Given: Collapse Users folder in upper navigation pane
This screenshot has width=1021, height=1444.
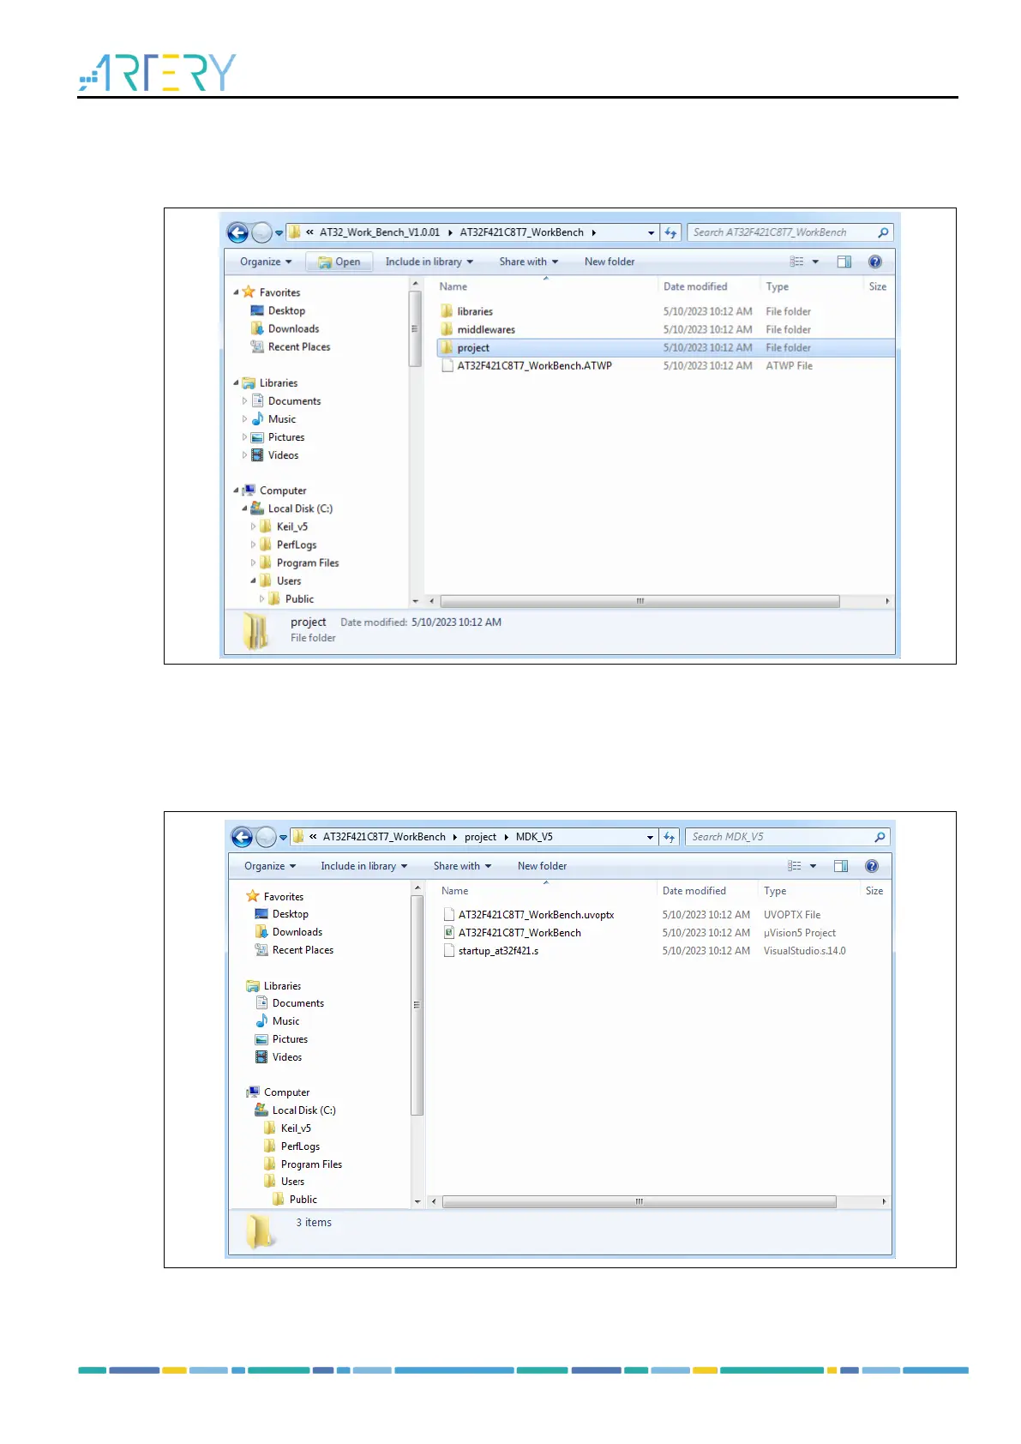Looking at the screenshot, I should (254, 581).
